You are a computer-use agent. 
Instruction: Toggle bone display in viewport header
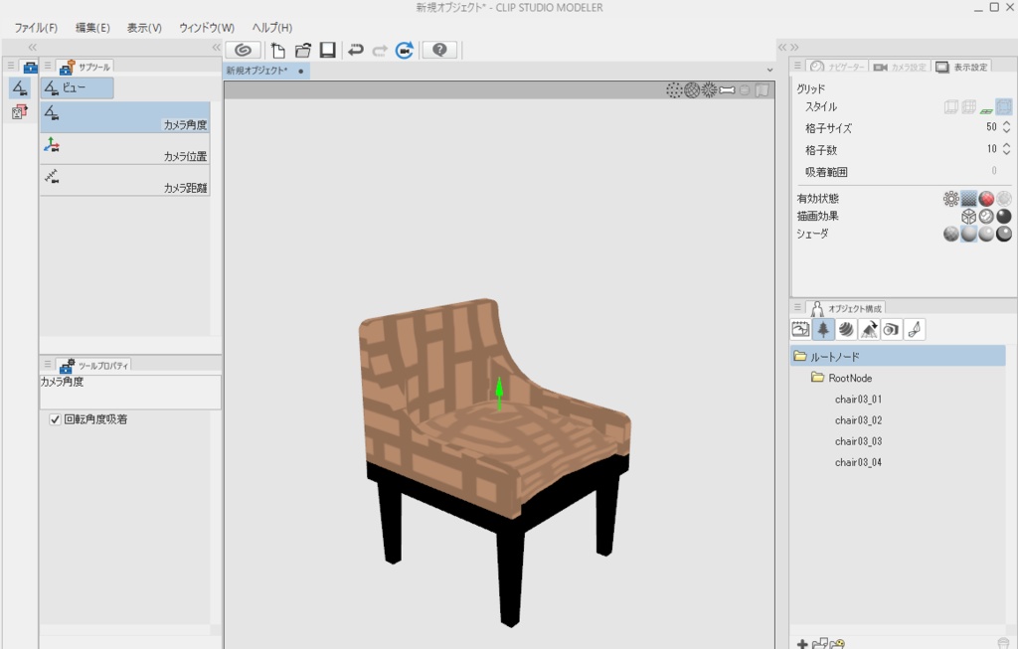tap(727, 90)
